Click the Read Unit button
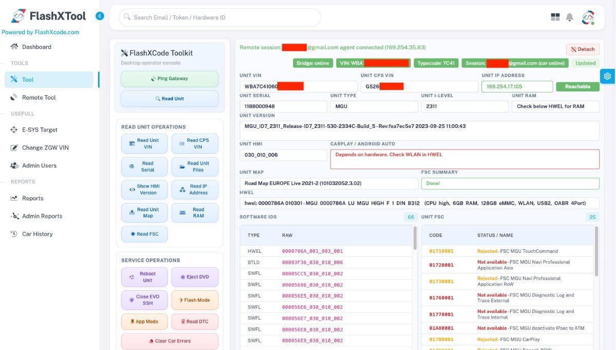The width and height of the screenshot is (616, 350). pos(169,99)
